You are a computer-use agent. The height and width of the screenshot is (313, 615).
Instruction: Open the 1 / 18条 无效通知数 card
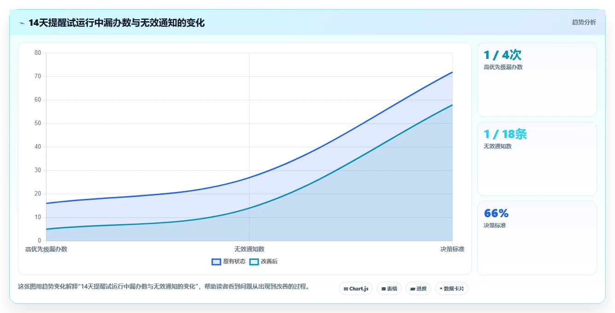[537, 159]
